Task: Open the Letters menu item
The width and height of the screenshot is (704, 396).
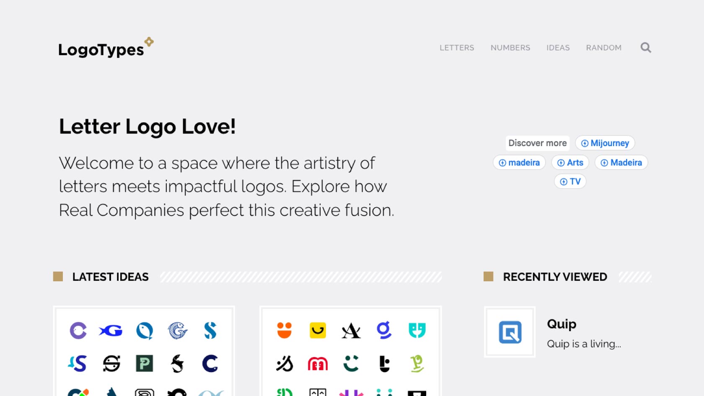Action: (457, 48)
